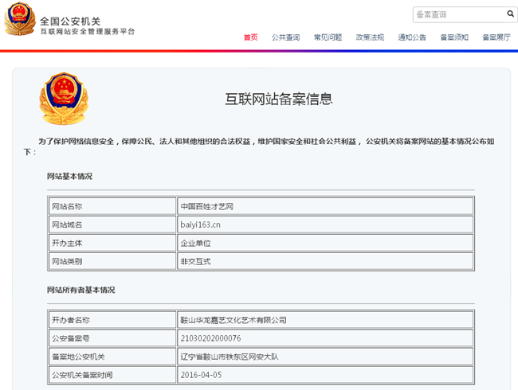Click the 网站所有者基本情况 section heading
The width and height of the screenshot is (518, 390).
coord(81,290)
